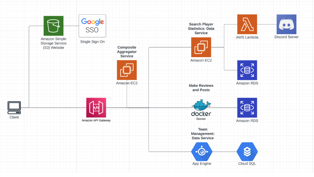Click the 'Client' caption

click(14, 117)
